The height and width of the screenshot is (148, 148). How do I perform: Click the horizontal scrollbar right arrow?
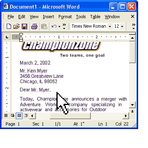pos(126,116)
